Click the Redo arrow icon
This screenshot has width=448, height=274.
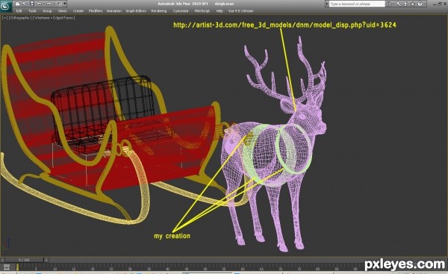(49, 4)
